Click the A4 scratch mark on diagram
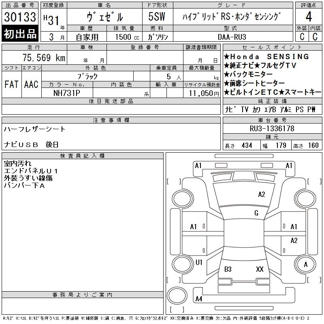 pyautogui.click(x=198, y=299)
